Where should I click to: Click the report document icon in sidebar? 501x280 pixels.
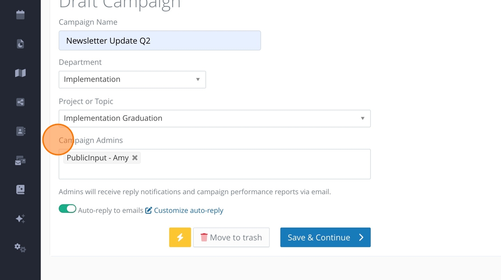tap(20, 44)
